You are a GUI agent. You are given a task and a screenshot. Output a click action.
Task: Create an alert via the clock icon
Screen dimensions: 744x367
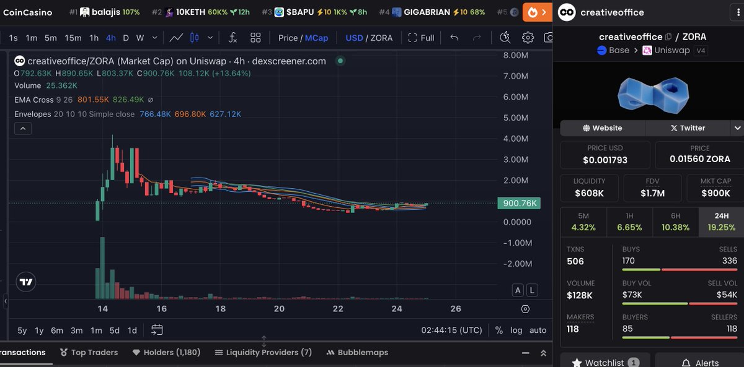[505, 37]
